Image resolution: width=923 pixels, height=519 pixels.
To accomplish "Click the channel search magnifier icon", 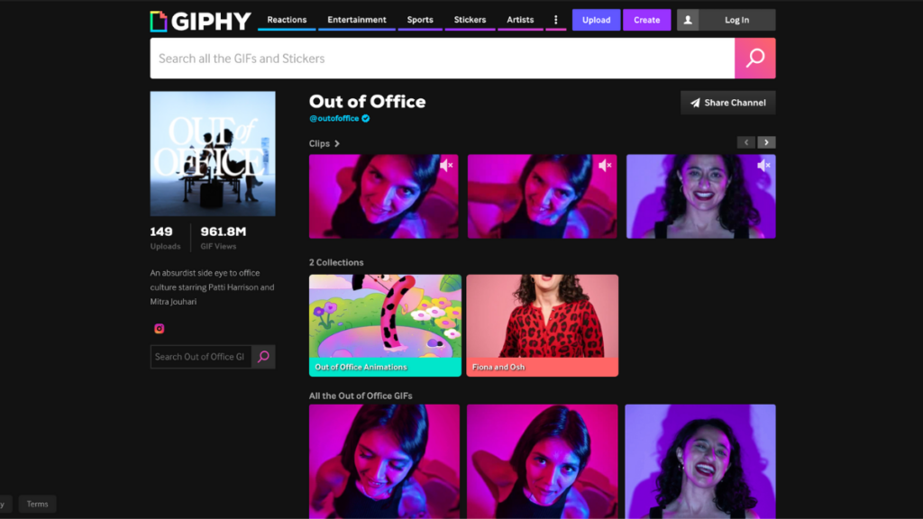I will click(x=263, y=357).
